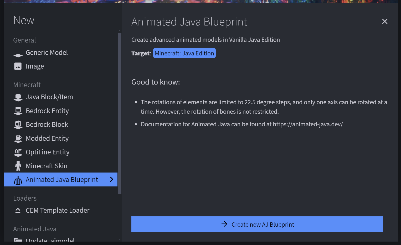Open CEM Template Loader
Viewport: 401px width, 245px height.
point(61,210)
